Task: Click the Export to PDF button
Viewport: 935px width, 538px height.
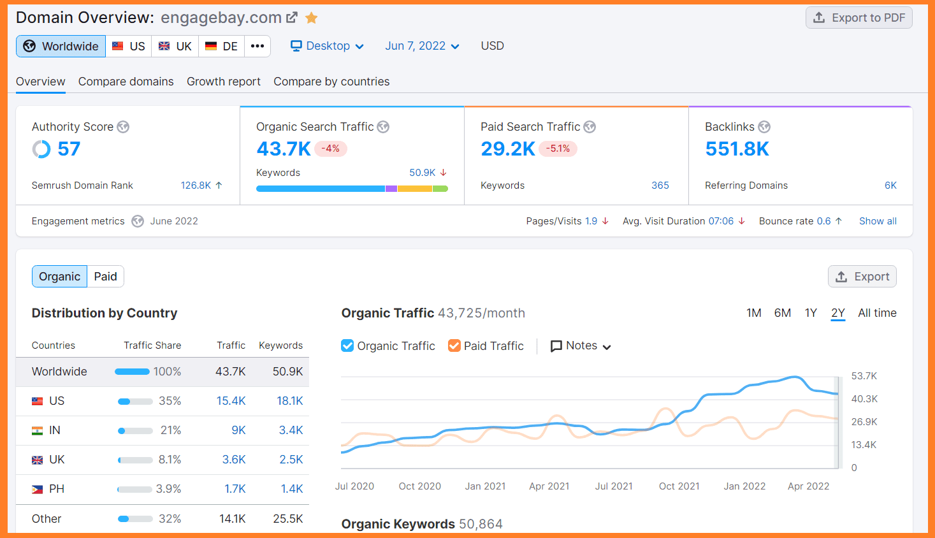Action: pos(859,18)
